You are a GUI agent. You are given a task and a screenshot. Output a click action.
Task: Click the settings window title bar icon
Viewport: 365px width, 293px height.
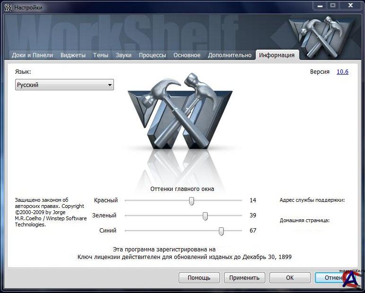[8, 7]
